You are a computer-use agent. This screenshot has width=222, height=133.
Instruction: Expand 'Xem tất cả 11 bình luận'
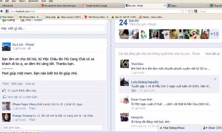(22, 97)
